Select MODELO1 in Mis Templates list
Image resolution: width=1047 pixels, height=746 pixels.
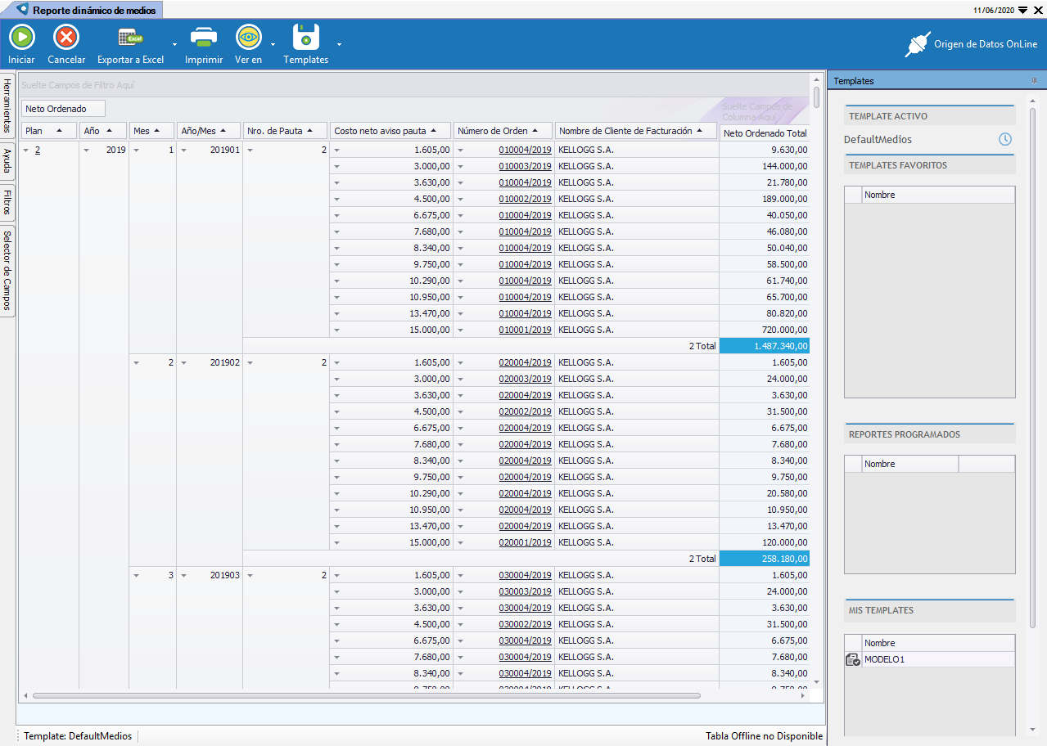click(884, 659)
